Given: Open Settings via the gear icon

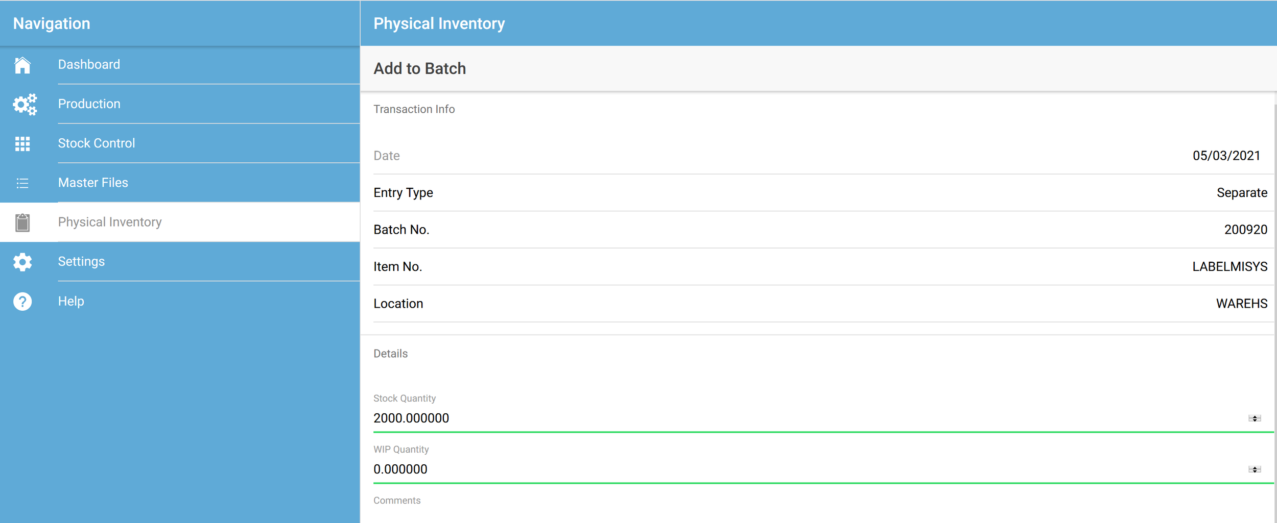Looking at the screenshot, I should pyautogui.click(x=22, y=262).
